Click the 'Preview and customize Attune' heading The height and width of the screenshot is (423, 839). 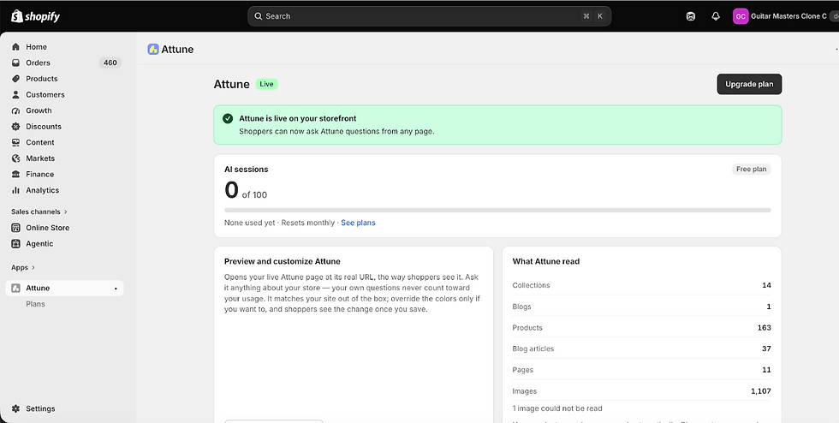[x=283, y=261]
